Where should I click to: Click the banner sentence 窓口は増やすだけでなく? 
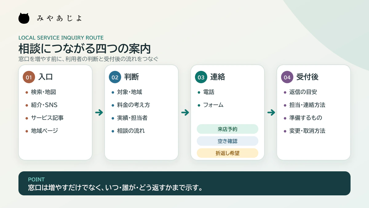115,187
